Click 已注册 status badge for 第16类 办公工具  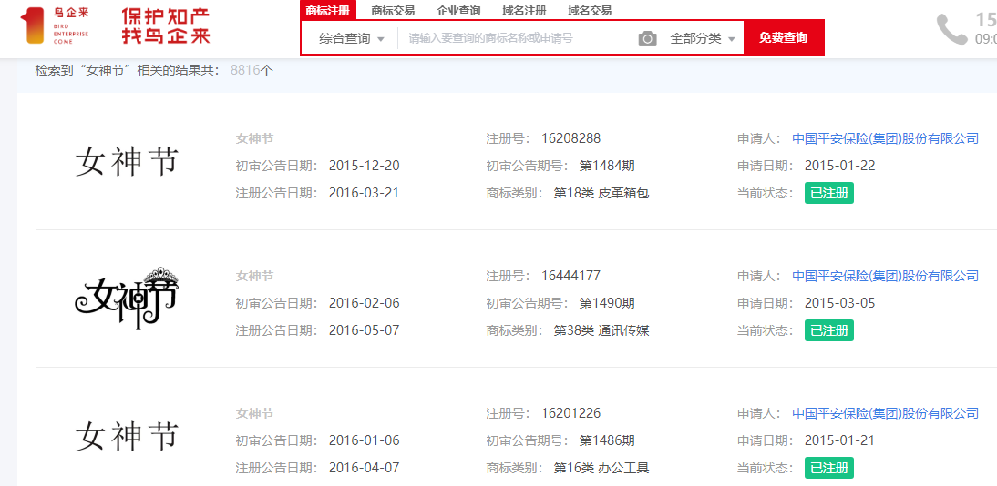pos(829,468)
